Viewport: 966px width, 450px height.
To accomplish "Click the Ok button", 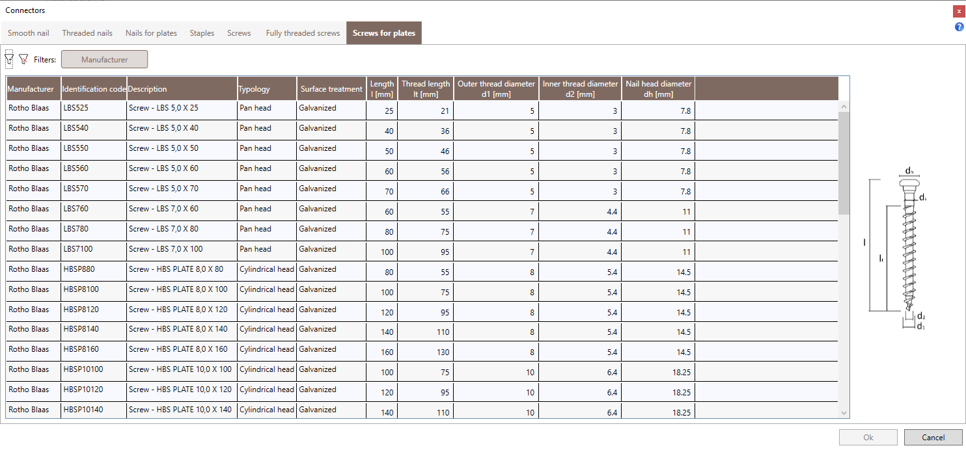I will pyautogui.click(x=868, y=438).
